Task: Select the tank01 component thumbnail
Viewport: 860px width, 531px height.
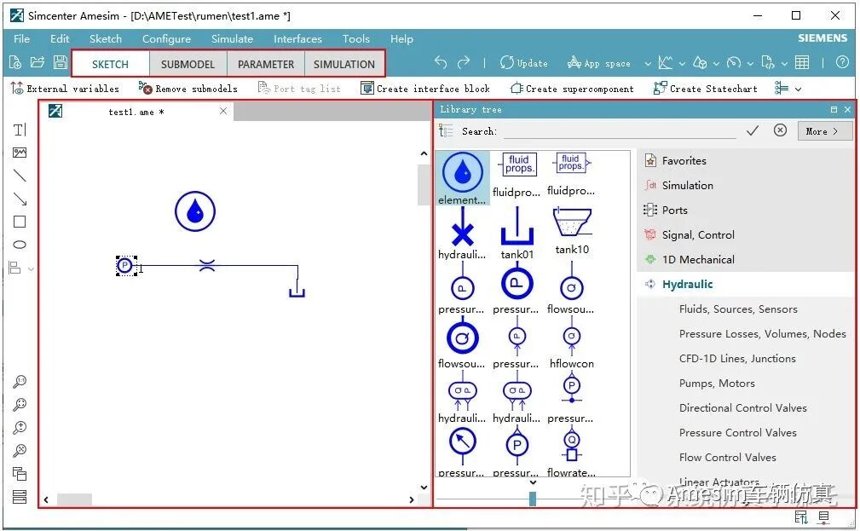Action: tap(517, 233)
